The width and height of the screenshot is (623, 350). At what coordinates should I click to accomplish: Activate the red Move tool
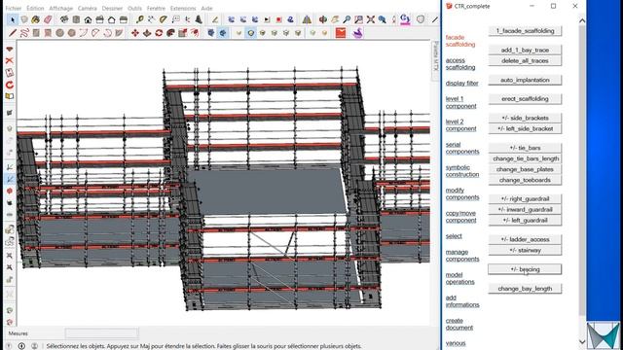click(x=135, y=33)
